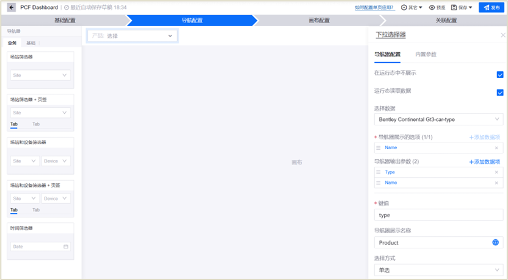Screen dimensions: 508x280
Task: Remove Name from 导航器展示的选项 list
Action: [x=496, y=148]
